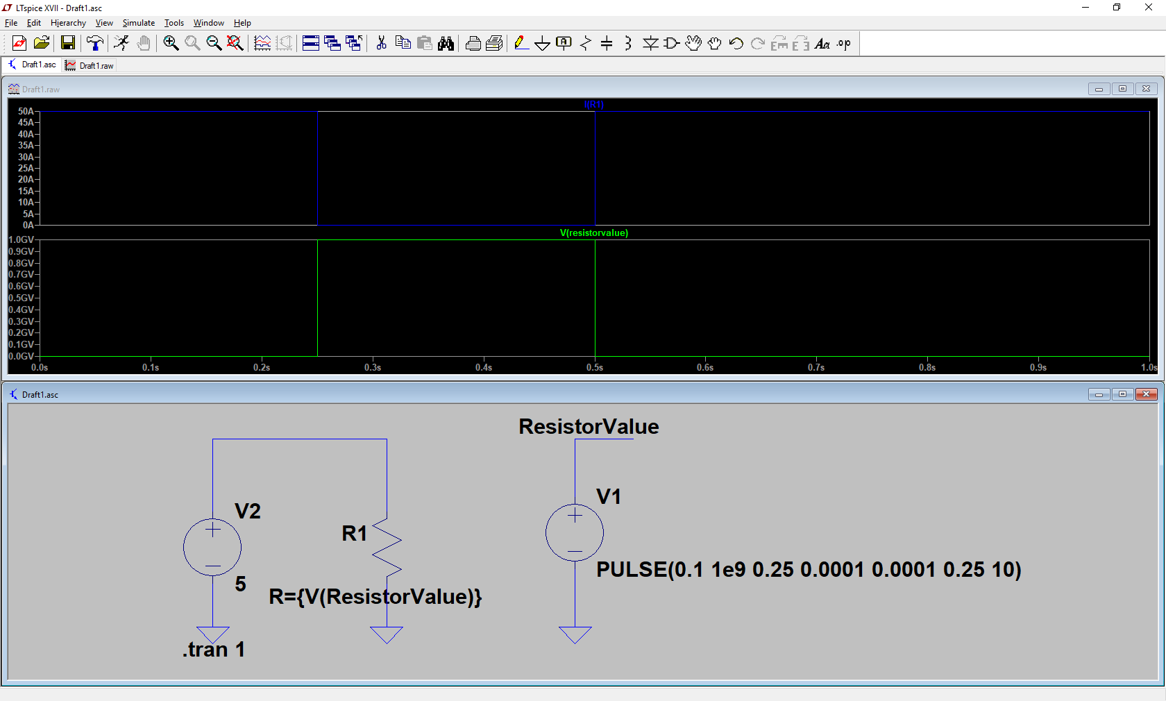Screen dimensions: 1166x701
Task: Click the Undo arrow icon
Action: 736,43
